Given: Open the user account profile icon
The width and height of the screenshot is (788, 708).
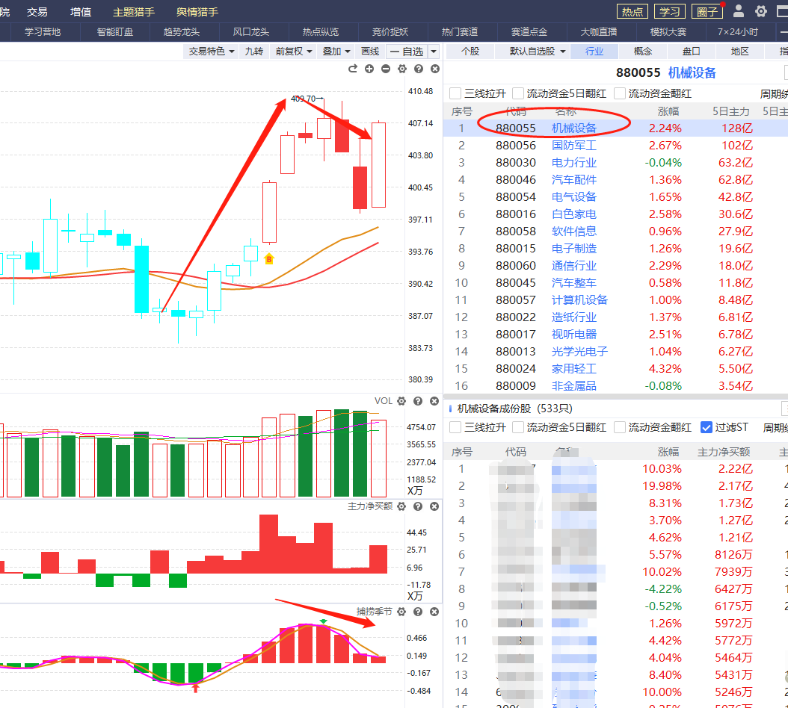Looking at the screenshot, I should click(739, 11).
